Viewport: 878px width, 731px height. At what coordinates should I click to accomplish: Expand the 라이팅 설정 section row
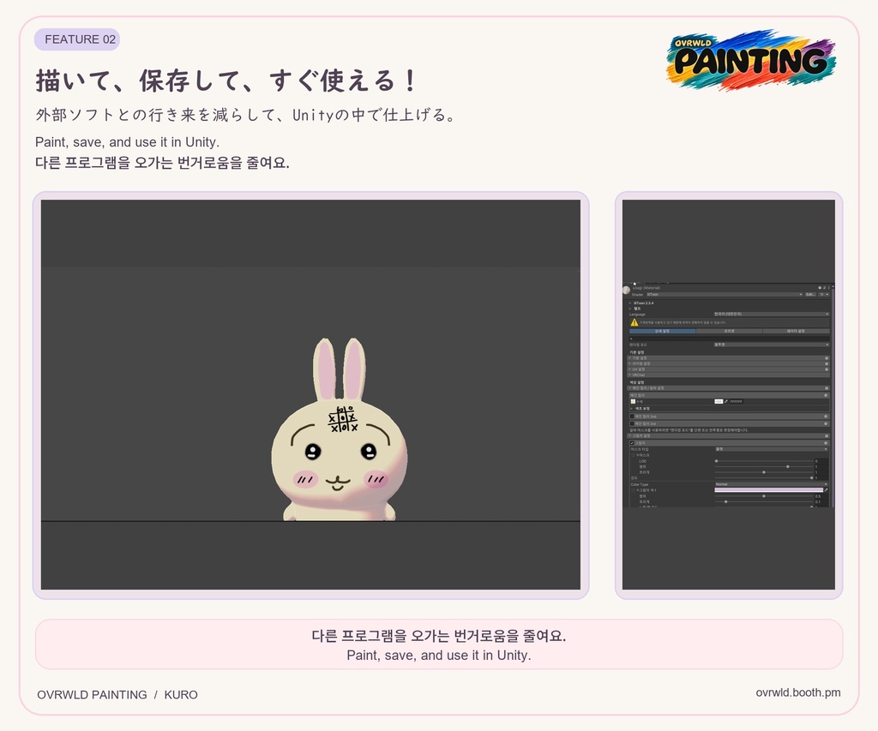click(729, 364)
